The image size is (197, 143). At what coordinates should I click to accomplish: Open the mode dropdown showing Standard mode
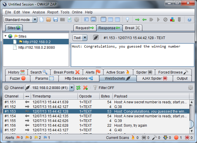click(x=20, y=20)
